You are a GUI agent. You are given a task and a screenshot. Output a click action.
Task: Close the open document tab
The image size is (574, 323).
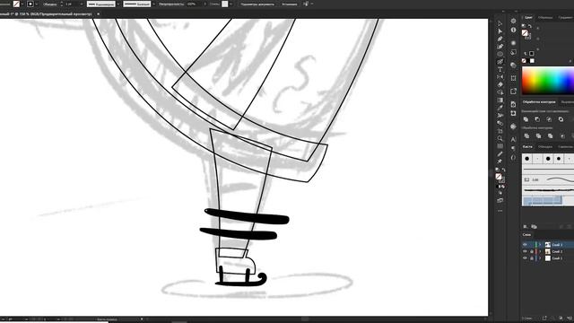point(98,14)
